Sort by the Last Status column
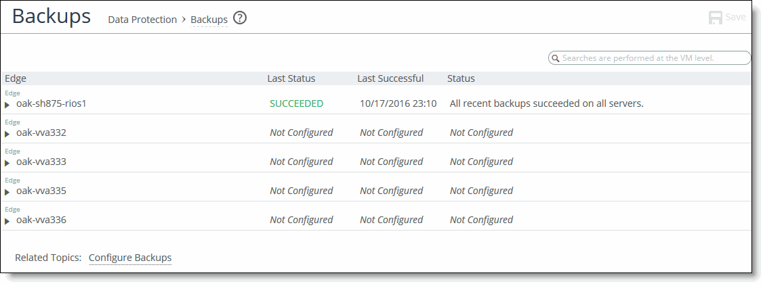This screenshot has height=284, width=763. pyautogui.click(x=291, y=78)
